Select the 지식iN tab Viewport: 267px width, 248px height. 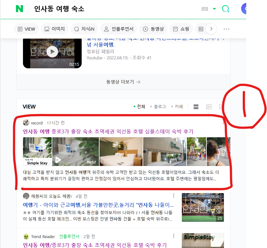coord(84,29)
